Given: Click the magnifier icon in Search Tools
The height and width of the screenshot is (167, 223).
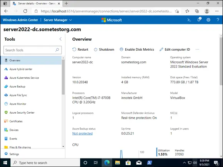Looking at the screenshot, I should tap(57, 50).
